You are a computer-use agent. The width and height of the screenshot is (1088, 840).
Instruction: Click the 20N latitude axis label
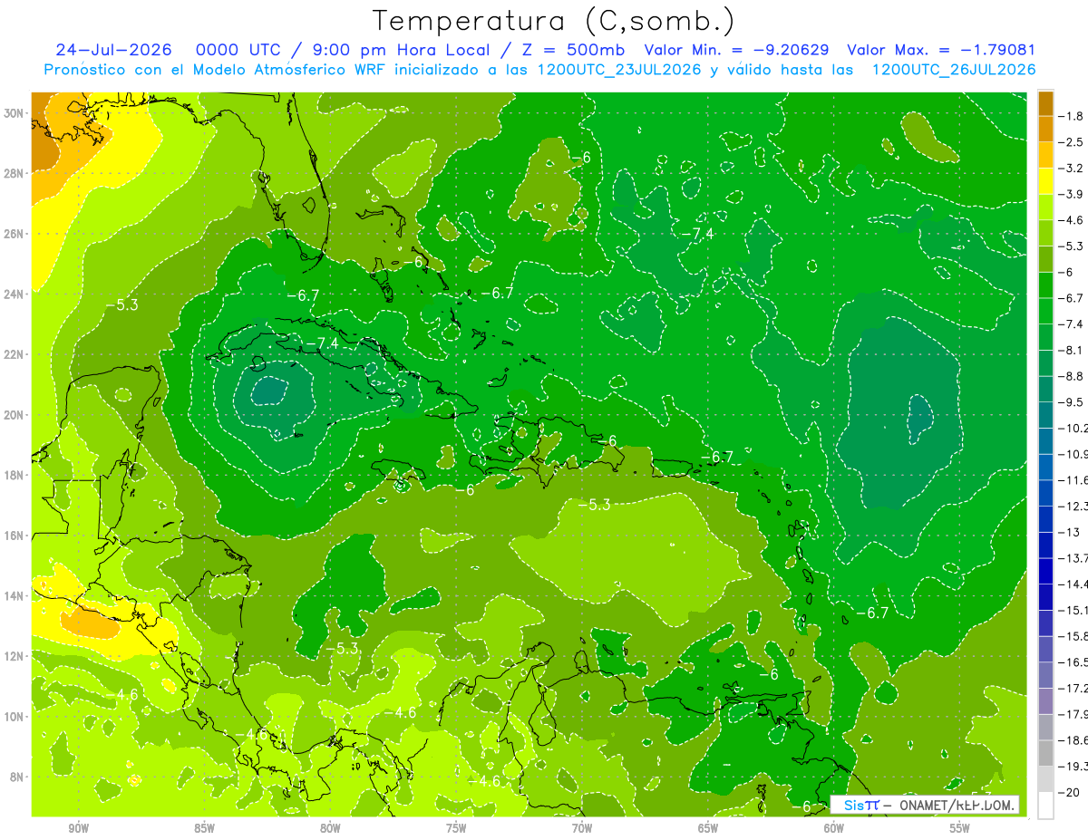[15, 415]
